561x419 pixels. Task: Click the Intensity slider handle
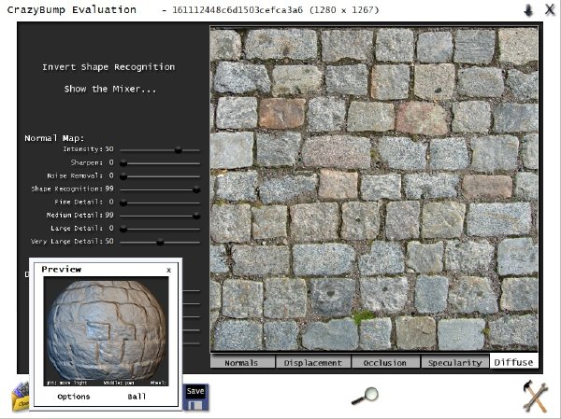(178, 150)
